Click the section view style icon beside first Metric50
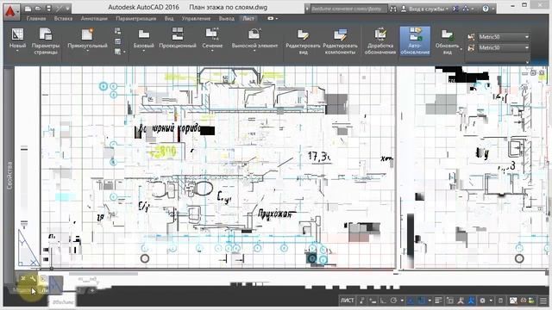Image resolution: width=552 pixels, height=310 pixels. 472,37
